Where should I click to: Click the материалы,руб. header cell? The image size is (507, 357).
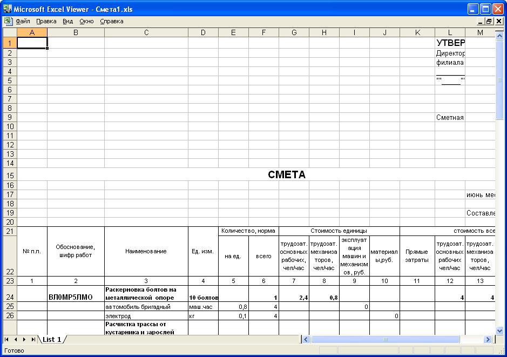[384, 256]
